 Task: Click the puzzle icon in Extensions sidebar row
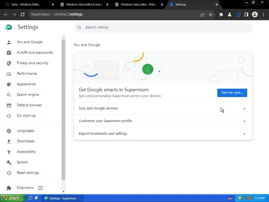(9, 188)
